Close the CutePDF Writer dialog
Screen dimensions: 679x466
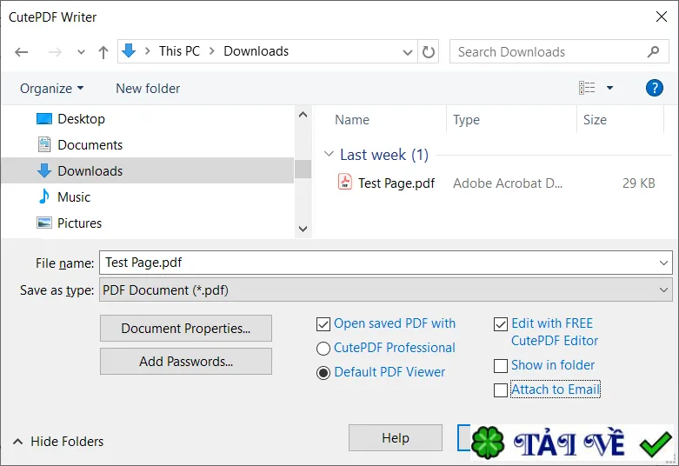[x=662, y=17]
